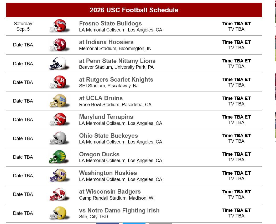Click the Ohio State silver helmet icon

click(60, 138)
